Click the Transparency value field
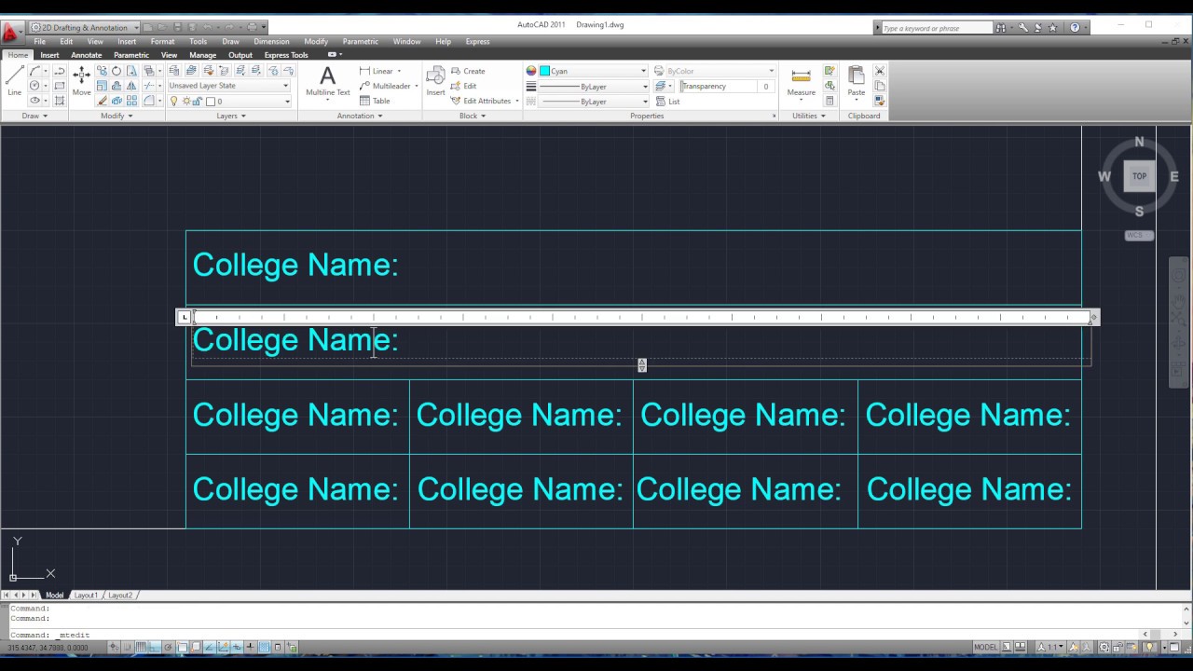Image resolution: width=1193 pixels, height=671 pixels. tap(765, 86)
